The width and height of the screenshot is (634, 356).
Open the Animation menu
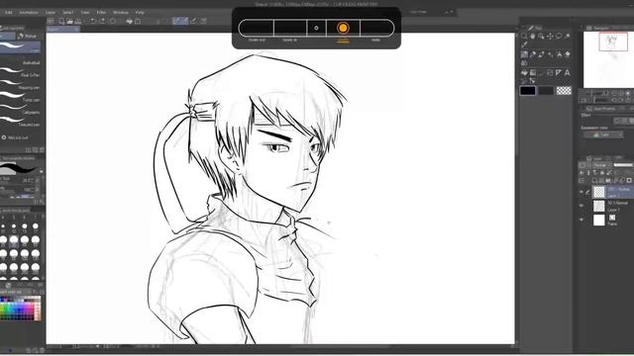tap(29, 13)
